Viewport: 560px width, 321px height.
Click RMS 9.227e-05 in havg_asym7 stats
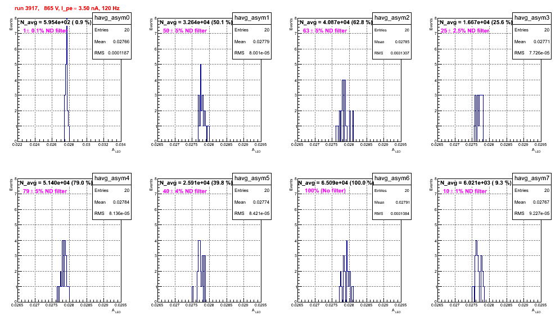pyautogui.click(x=532, y=213)
